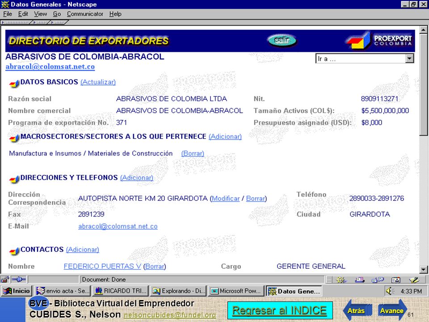This screenshot has height=322, width=429.
Task: Click the vertical scrollbar thumb
Action: pyautogui.click(x=423, y=85)
